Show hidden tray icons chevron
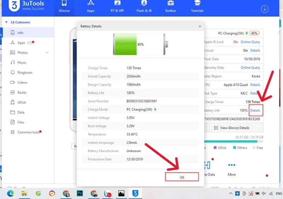The width and height of the screenshot is (283, 199). click(x=231, y=194)
